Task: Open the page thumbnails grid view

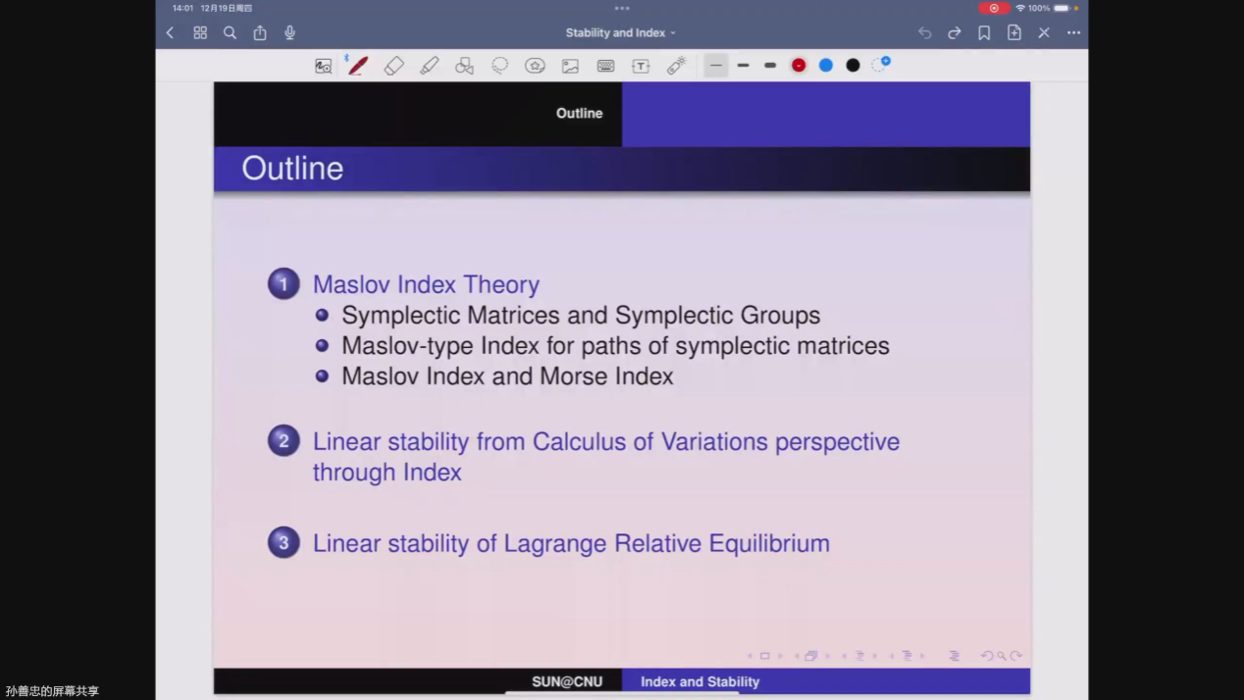Action: coord(200,32)
